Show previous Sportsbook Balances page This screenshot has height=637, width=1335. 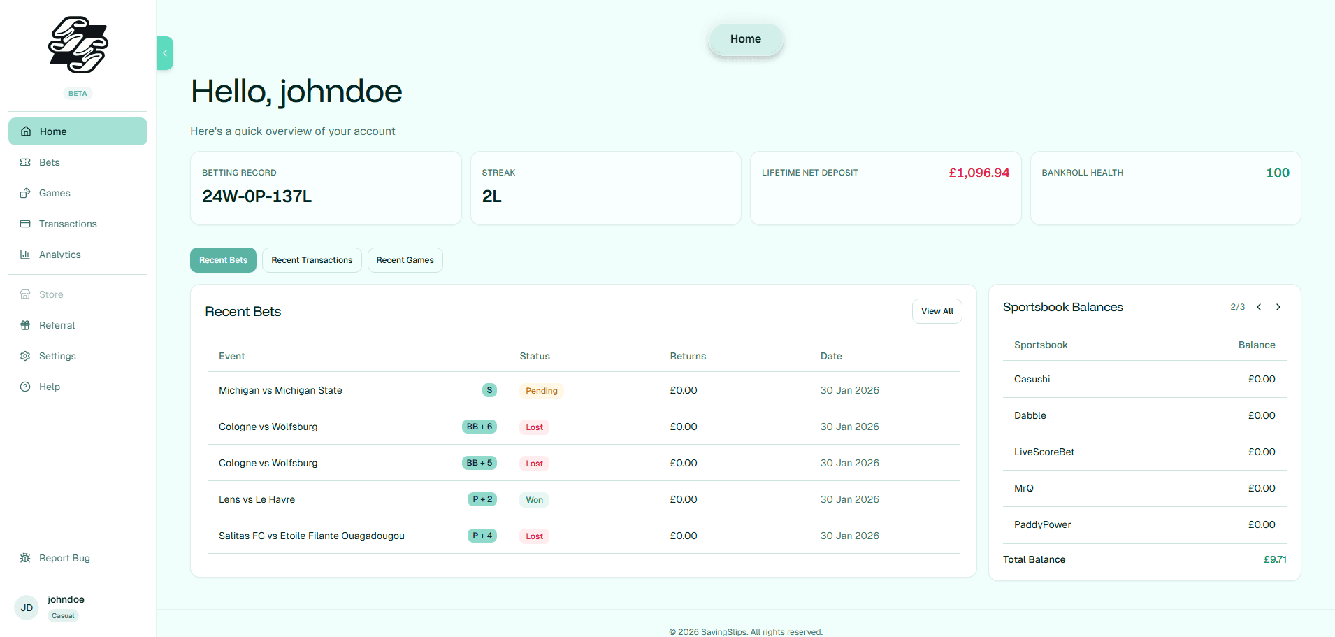pyautogui.click(x=1259, y=307)
